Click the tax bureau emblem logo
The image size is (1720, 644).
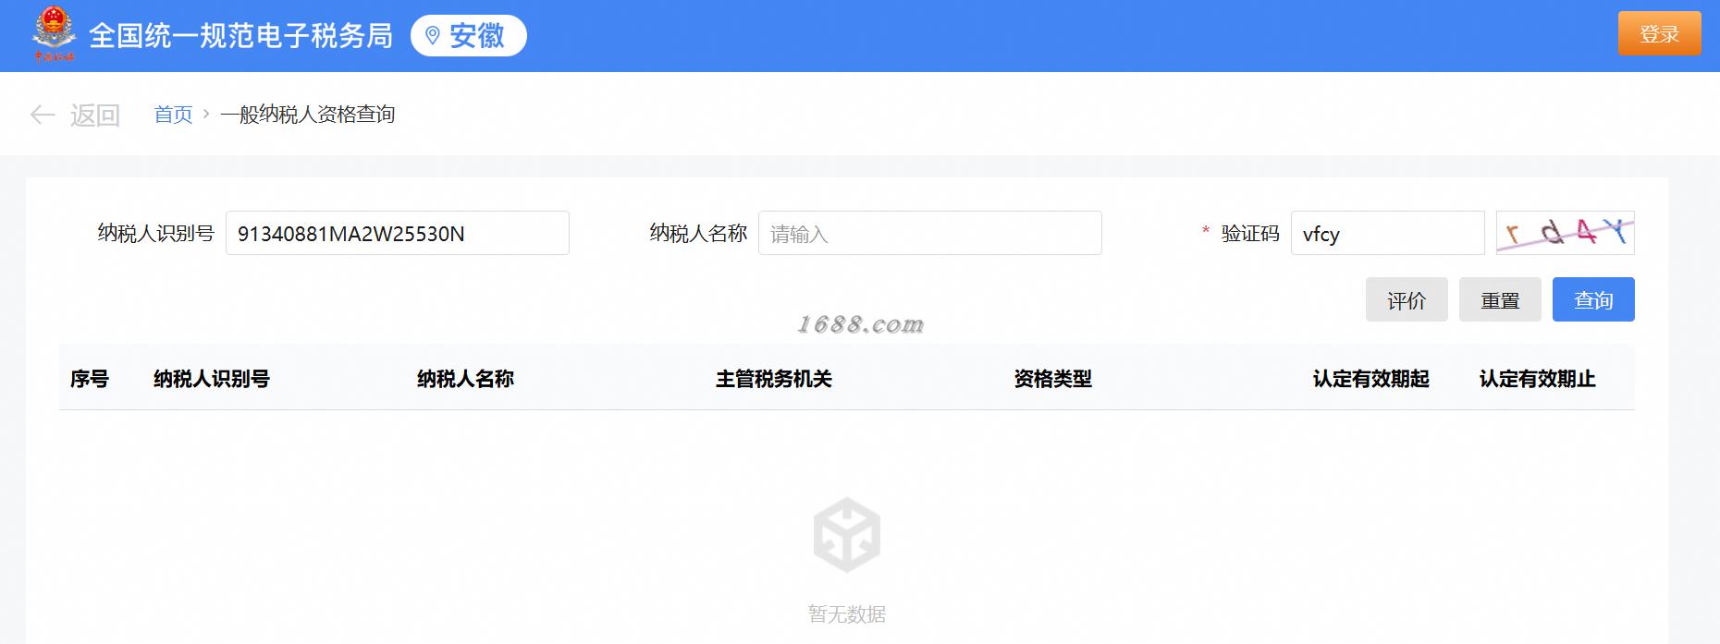pyautogui.click(x=55, y=34)
